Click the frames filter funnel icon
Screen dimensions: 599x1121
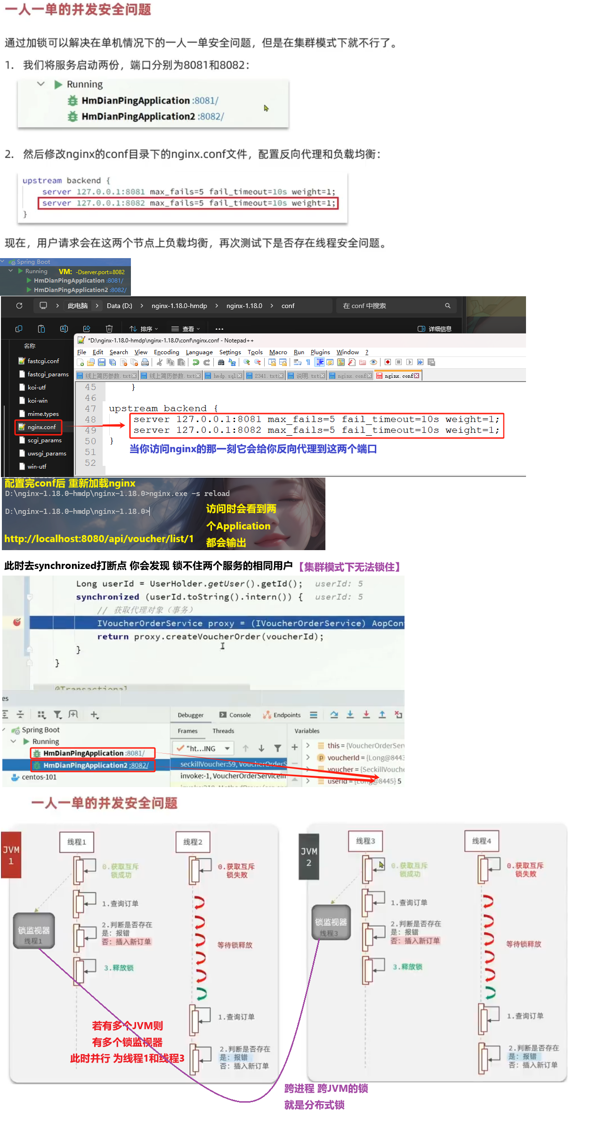[278, 748]
